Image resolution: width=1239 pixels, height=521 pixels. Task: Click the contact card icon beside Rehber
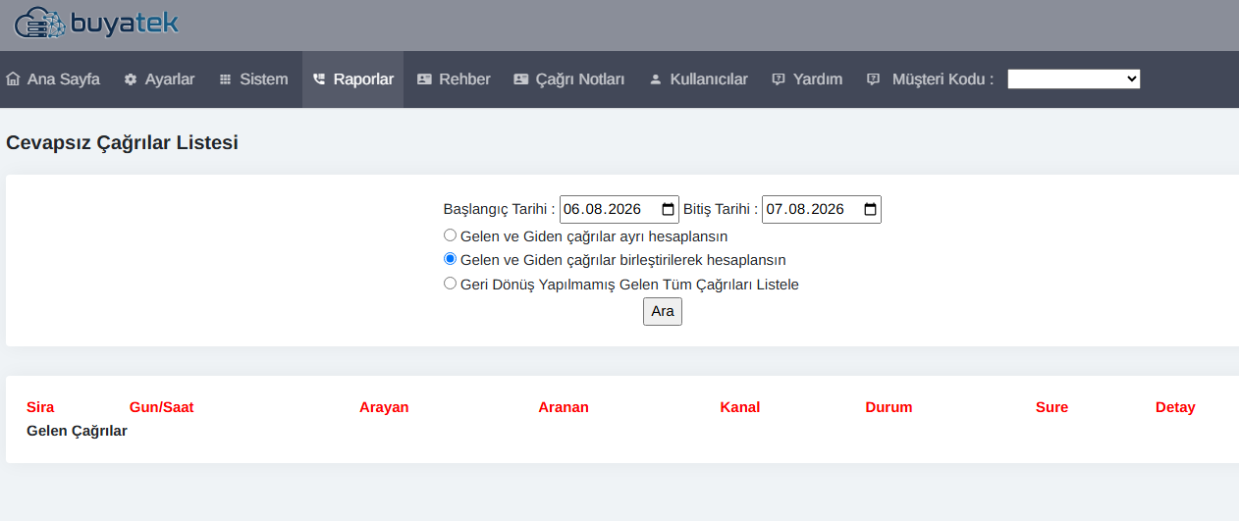[x=424, y=79]
